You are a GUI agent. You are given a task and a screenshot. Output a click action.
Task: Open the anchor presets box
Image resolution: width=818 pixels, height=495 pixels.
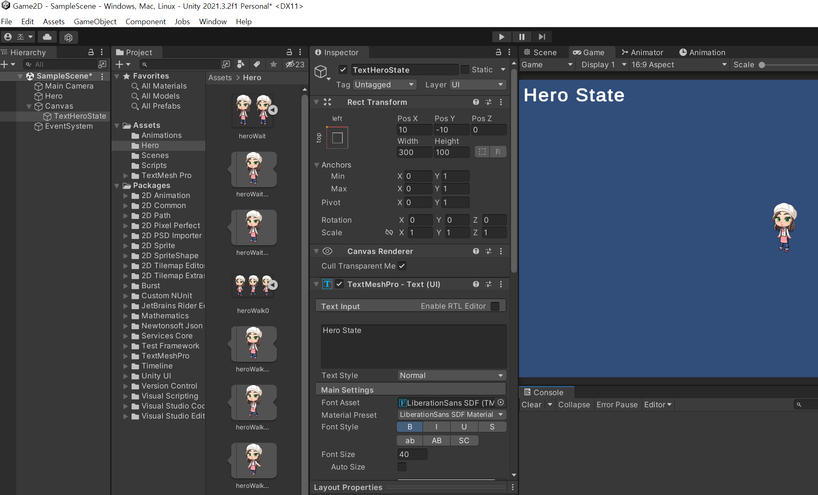point(337,138)
